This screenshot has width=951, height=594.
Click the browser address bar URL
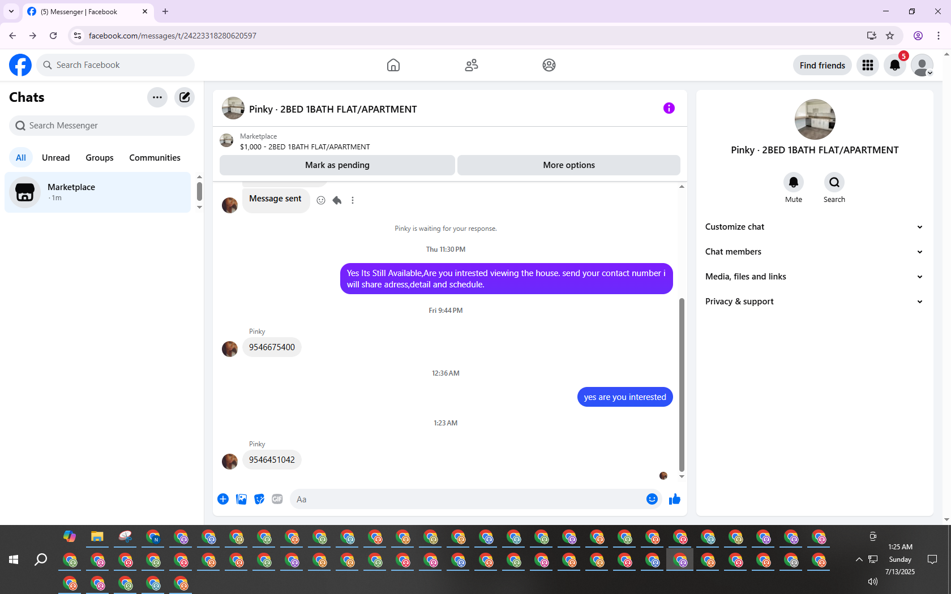click(173, 36)
